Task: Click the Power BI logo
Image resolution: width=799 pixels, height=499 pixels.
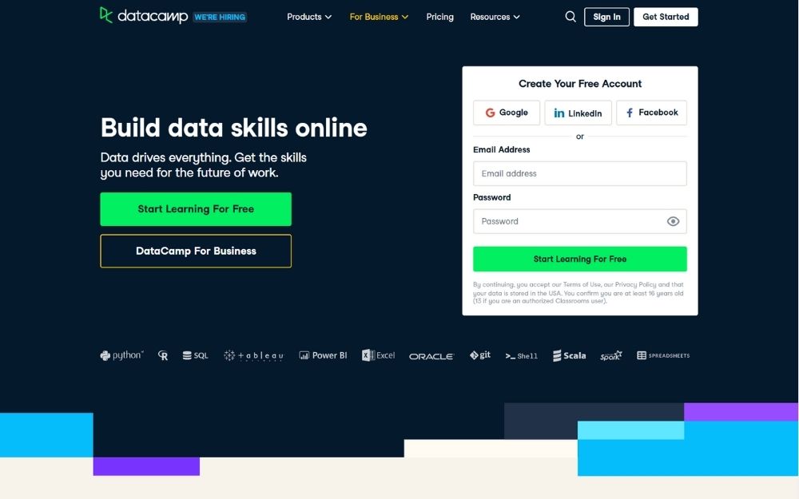Action: pos(323,355)
